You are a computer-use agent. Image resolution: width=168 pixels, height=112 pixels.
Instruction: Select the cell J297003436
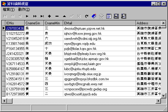tap(15, 29)
